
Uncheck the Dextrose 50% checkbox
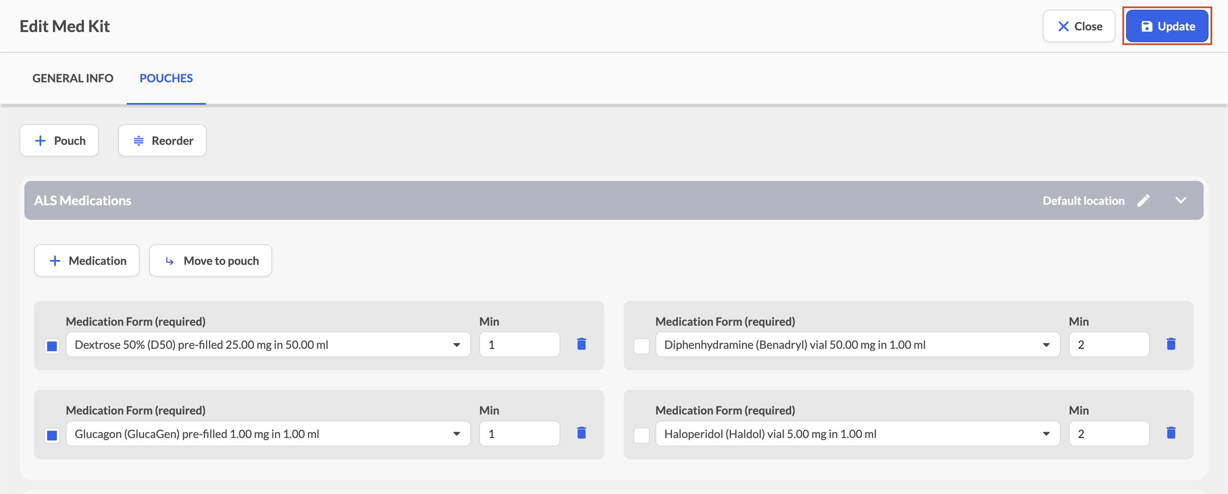click(x=52, y=346)
